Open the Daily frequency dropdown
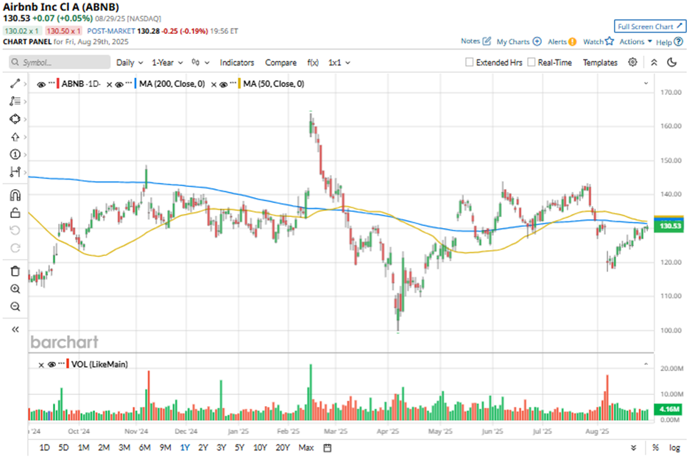This screenshot has width=692, height=462. tap(130, 63)
